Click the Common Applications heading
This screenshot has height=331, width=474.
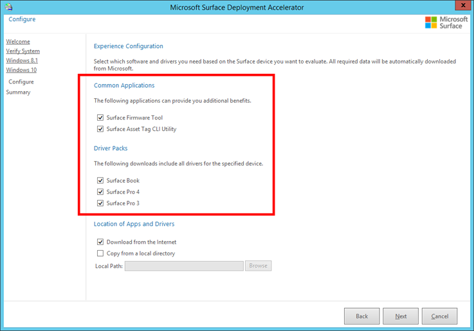[124, 85]
